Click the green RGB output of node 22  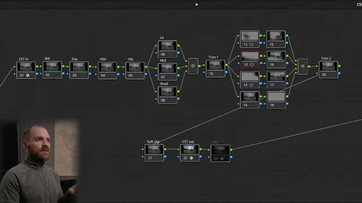point(200,149)
